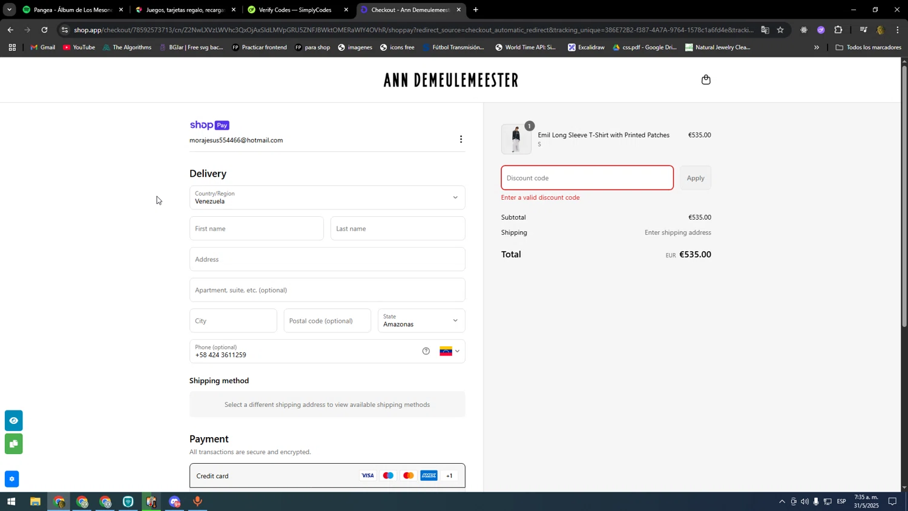Open the Venezuela flag phone country selector
The width and height of the screenshot is (908, 511).
[x=450, y=351]
